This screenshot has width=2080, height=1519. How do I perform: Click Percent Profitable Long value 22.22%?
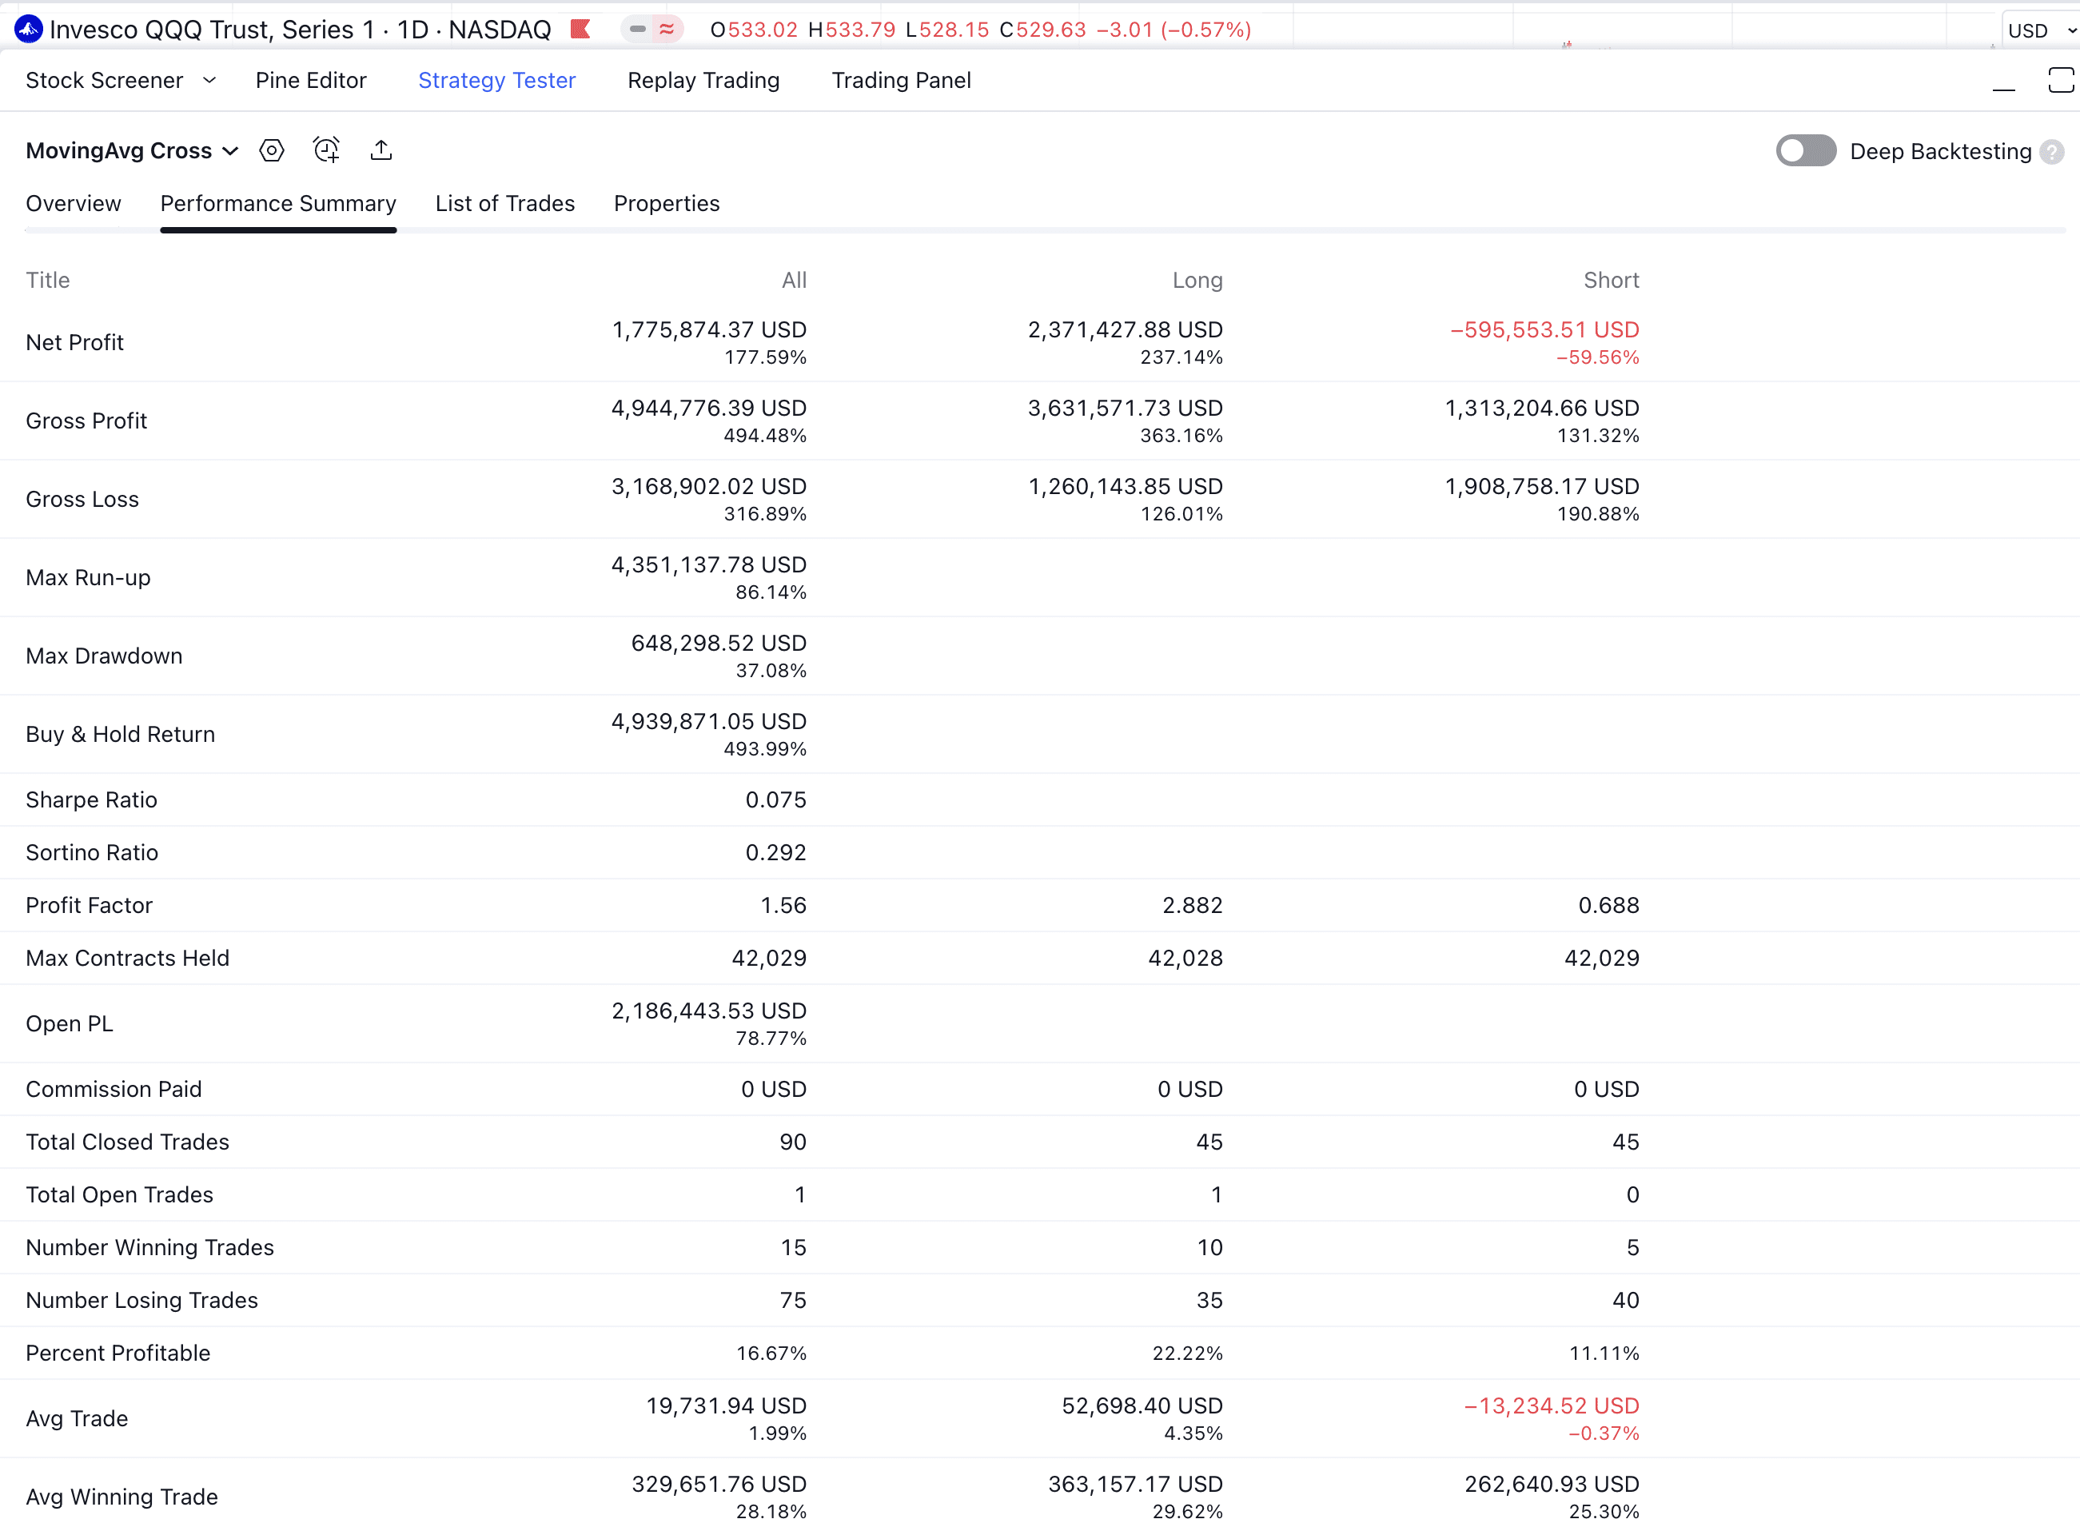point(1188,1354)
